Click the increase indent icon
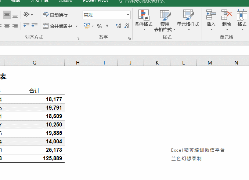The width and height of the screenshot is (249, 180). (35, 26)
